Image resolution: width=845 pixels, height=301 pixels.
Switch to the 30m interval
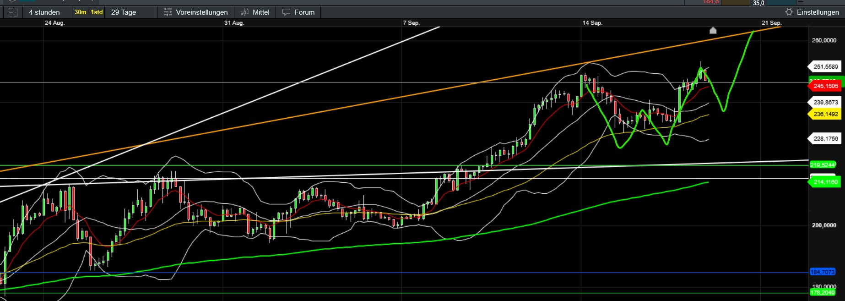click(x=80, y=12)
